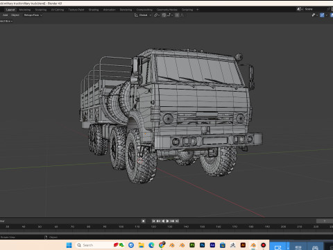Screen dimensions: 333x250
Task: Click the timeline frame field at right
Action: [x=325, y=221]
